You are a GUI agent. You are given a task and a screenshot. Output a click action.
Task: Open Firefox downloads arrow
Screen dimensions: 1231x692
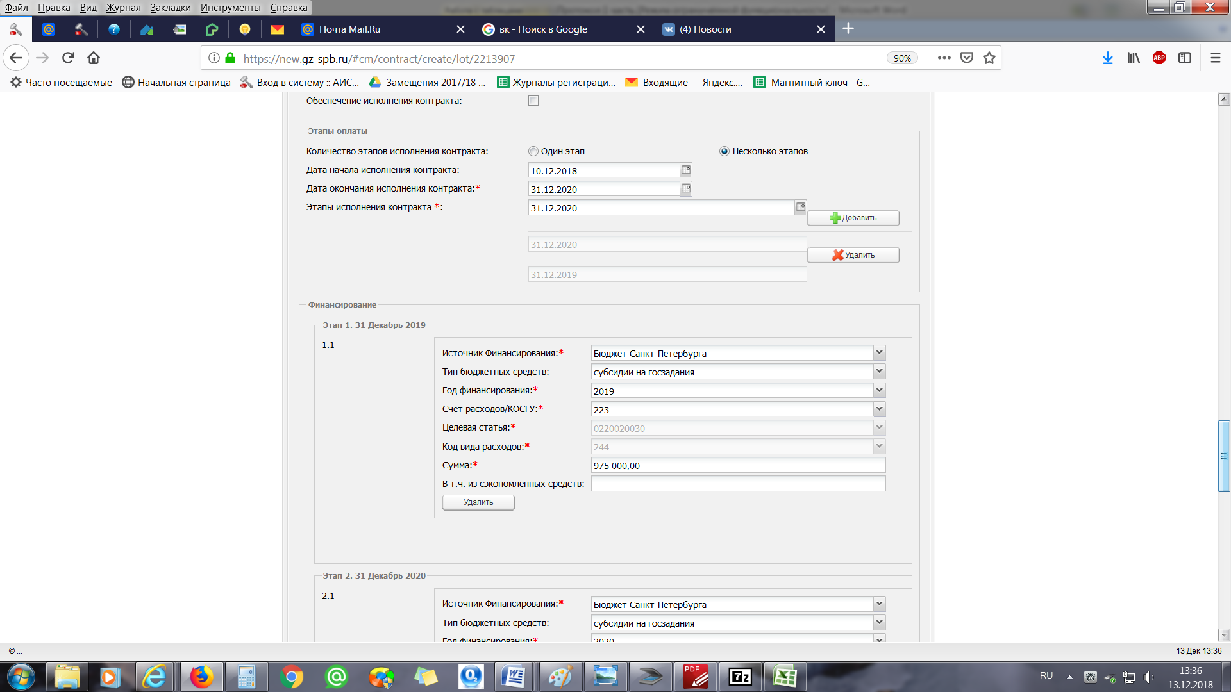coord(1107,58)
